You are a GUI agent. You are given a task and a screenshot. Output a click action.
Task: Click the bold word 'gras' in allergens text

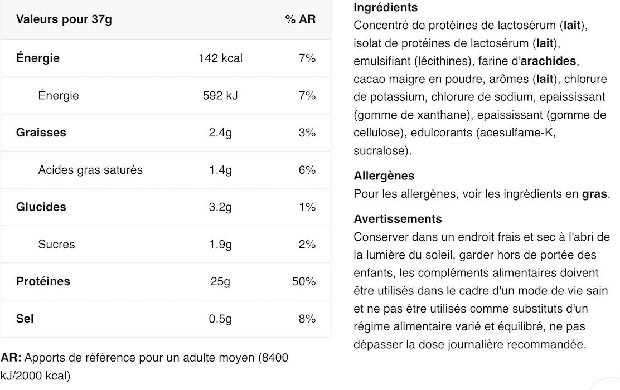tap(594, 194)
